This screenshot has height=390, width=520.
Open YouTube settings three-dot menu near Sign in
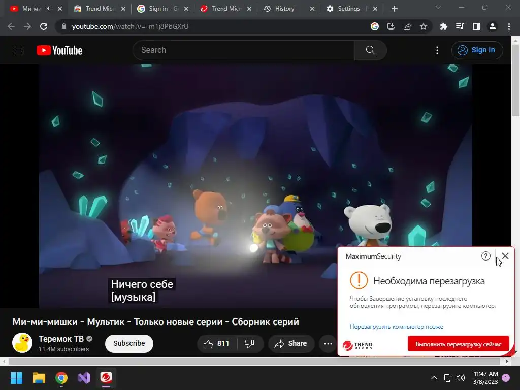coord(437,50)
